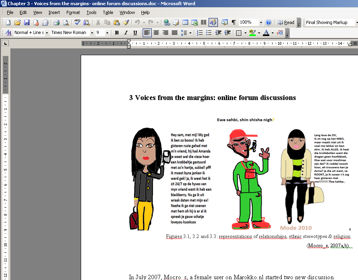The image size is (358, 280).
Task: Click the Format Painter brush icon
Action: 126,22
